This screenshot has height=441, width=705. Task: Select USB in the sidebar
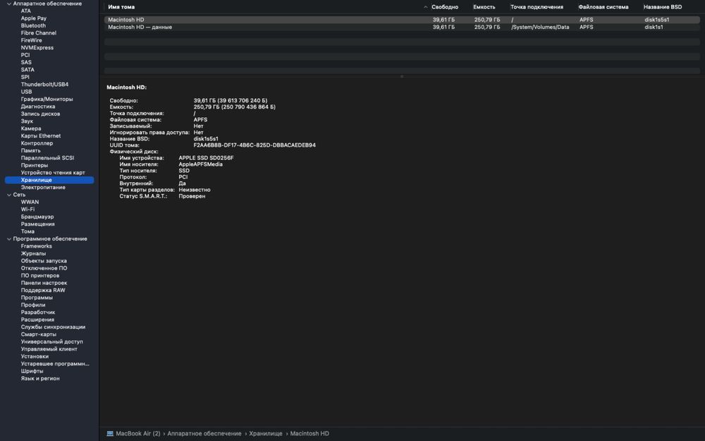26,92
